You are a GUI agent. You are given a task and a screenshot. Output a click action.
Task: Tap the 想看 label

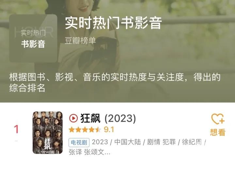point(218,132)
